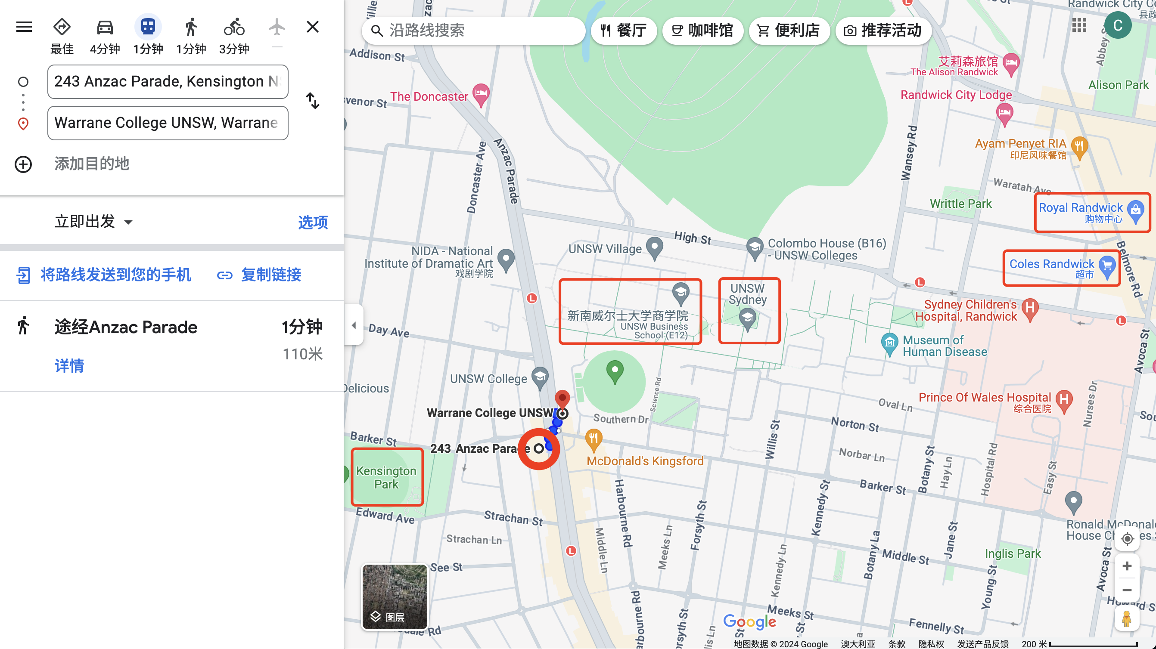1156x649 pixels.
Task: Open the hamburger main menu
Action: (x=24, y=27)
